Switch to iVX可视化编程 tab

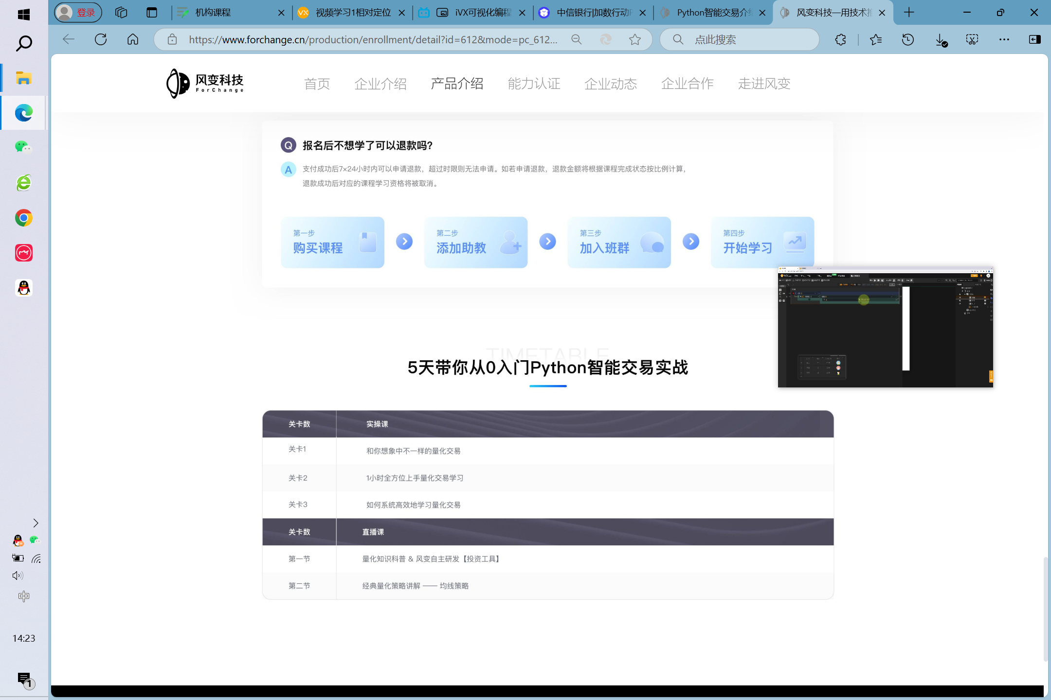click(x=472, y=13)
